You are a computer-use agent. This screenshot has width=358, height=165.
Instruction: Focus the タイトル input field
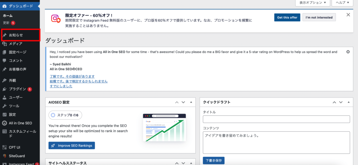276,119
